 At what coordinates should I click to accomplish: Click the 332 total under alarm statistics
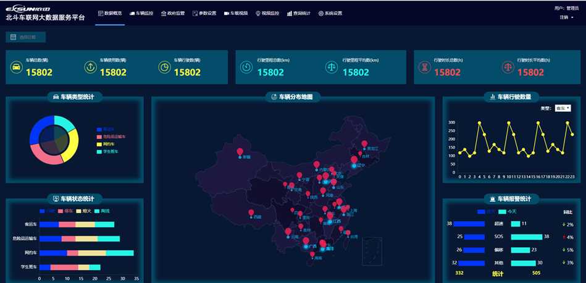coord(459,273)
